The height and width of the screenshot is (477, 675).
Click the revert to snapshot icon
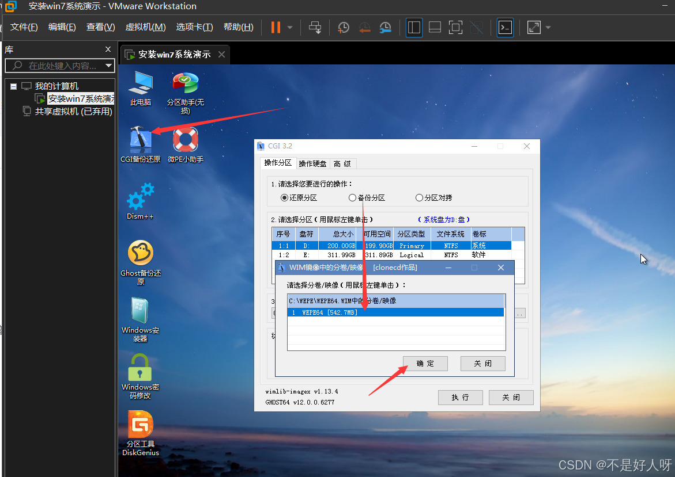click(x=365, y=28)
